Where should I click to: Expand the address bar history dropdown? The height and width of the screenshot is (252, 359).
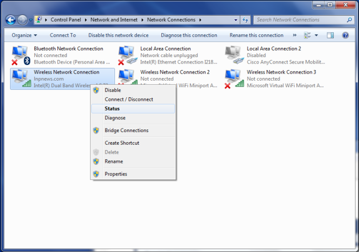coord(236,20)
